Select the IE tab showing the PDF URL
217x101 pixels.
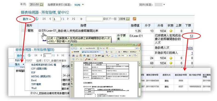pos(91,52)
